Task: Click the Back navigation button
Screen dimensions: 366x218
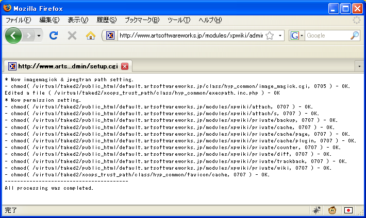Action: [x=13, y=35]
